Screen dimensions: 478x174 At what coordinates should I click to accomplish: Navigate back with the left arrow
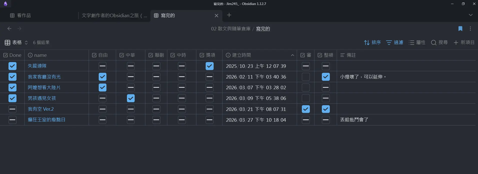tap(9, 29)
